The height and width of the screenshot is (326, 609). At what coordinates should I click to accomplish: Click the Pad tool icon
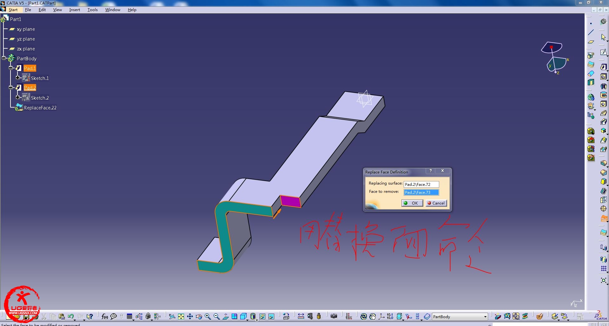(x=603, y=67)
